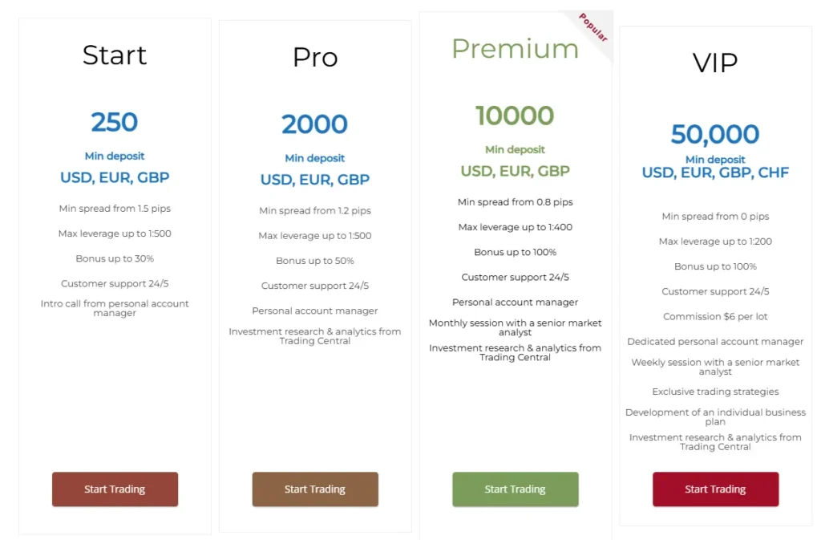This screenshot has width=821, height=540.
Task: Select Bonus up to 30% on Start plan
Action: [114, 258]
